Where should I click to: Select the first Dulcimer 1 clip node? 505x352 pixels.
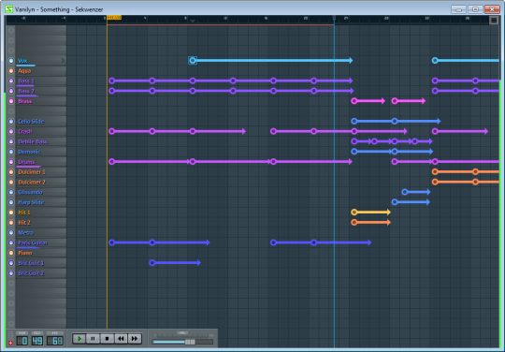point(435,172)
